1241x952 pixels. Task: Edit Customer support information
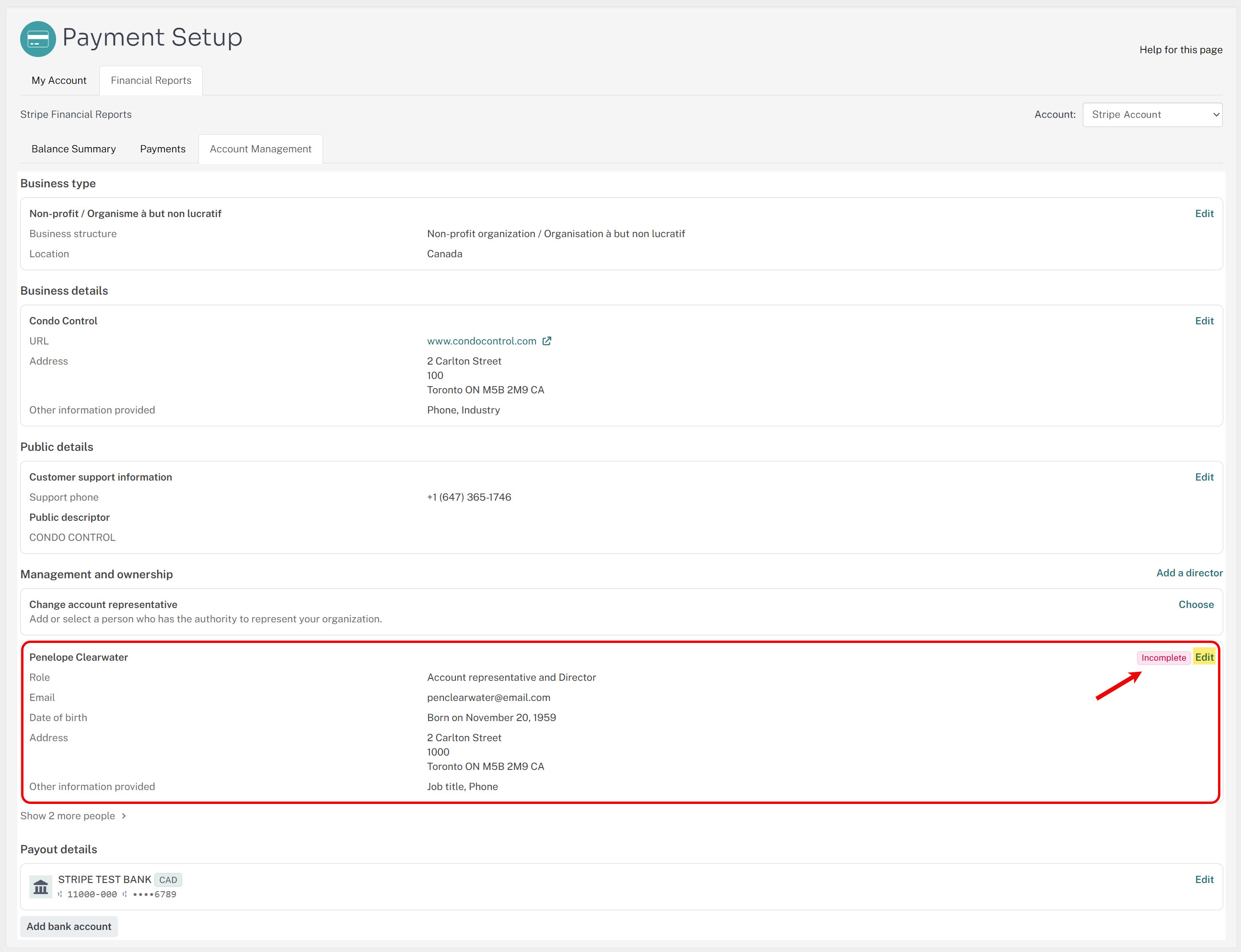[1204, 477]
